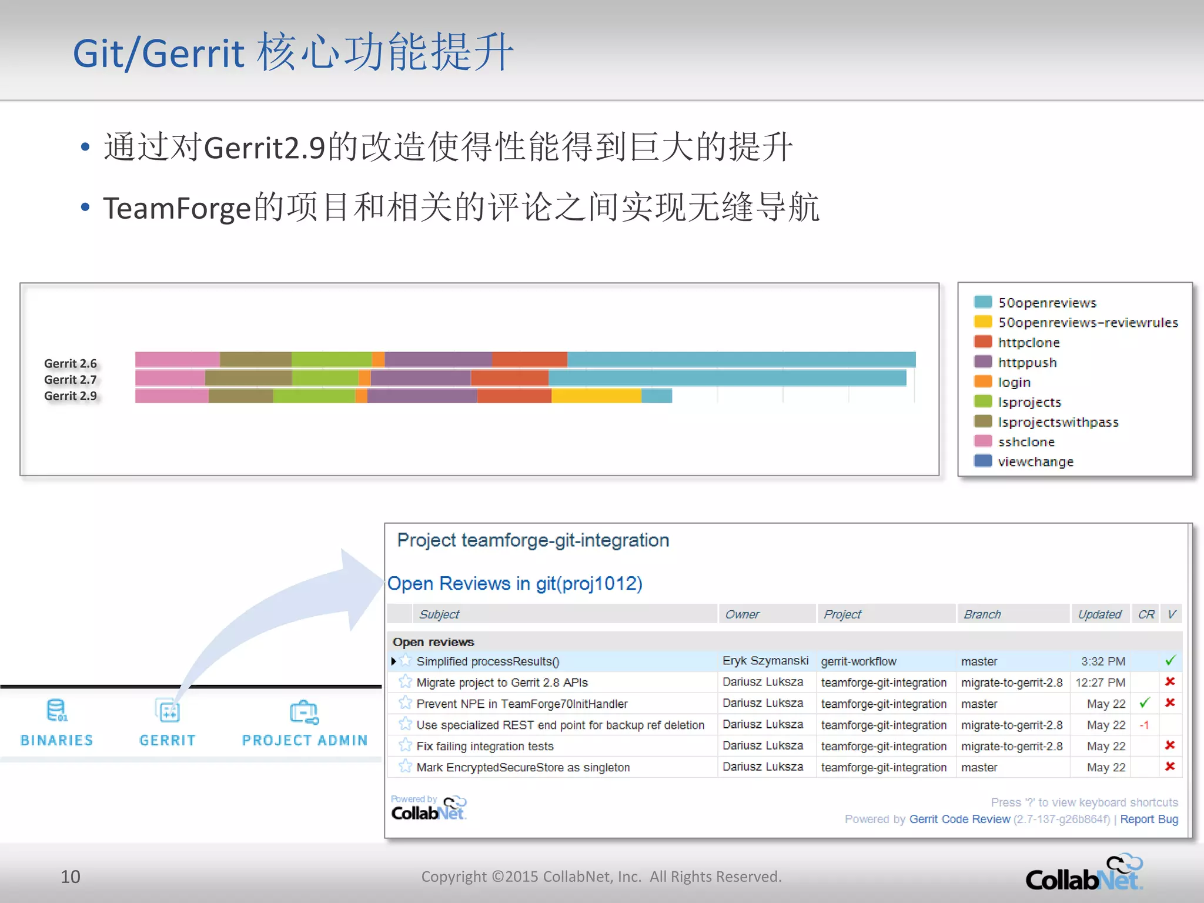Click the 'Gerrit 2.9' chart row label
1204x903 pixels.
click(x=71, y=396)
